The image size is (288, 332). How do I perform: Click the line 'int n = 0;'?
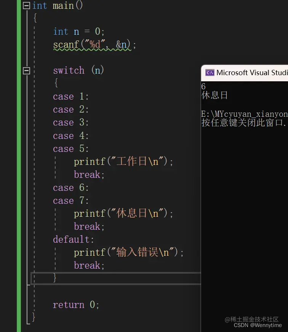pos(79,32)
